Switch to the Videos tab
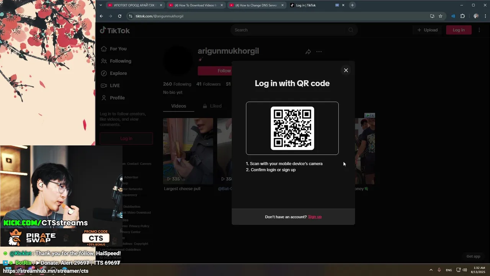The height and width of the screenshot is (276, 490). click(179, 106)
